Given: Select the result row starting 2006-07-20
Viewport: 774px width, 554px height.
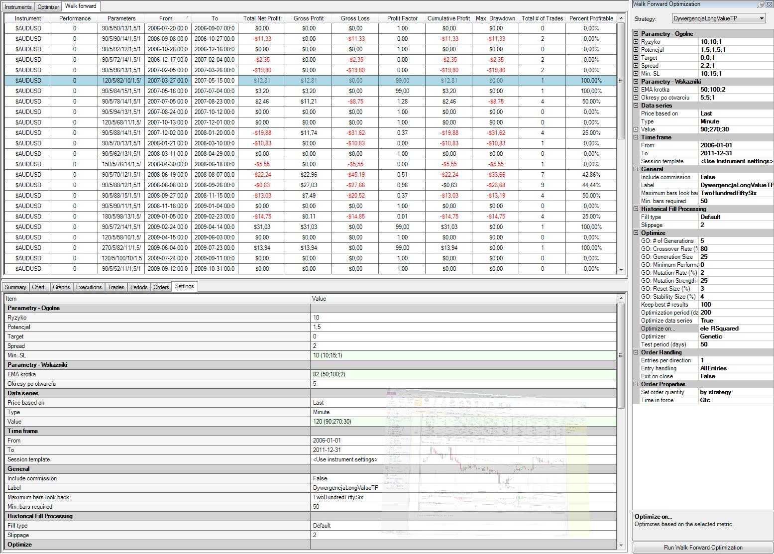Looking at the screenshot, I should click(311, 28).
